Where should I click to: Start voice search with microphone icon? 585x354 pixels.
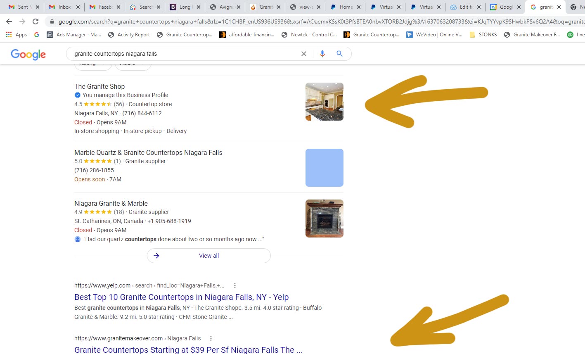[x=322, y=54]
